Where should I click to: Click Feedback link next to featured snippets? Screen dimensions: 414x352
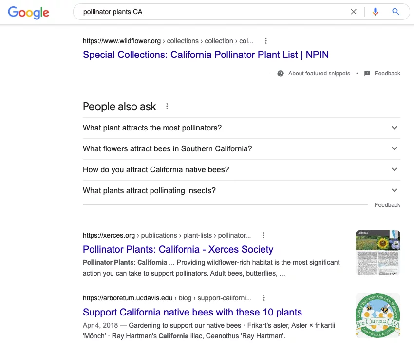387,74
